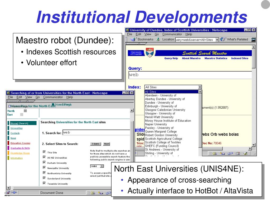The image size is (270, 202).
Task: Open View menu in North East window
Action: (28, 97)
